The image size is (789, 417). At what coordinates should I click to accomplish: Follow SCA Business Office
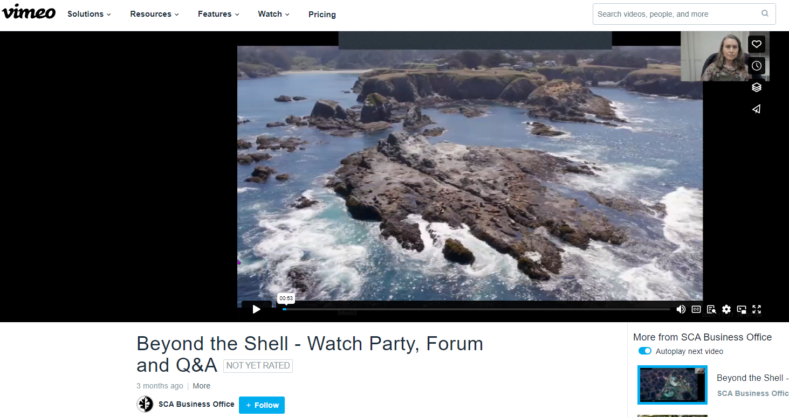coord(262,405)
